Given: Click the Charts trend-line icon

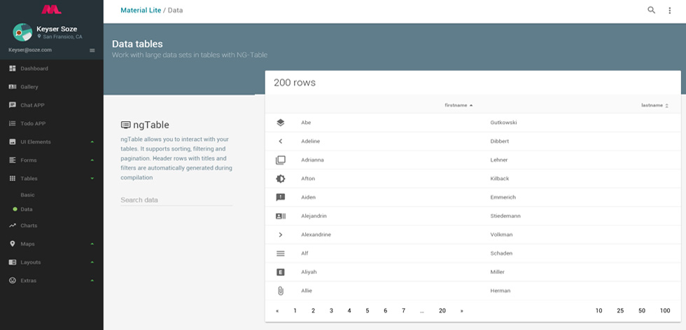Looking at the screenshot, I should tap(13, 226).
